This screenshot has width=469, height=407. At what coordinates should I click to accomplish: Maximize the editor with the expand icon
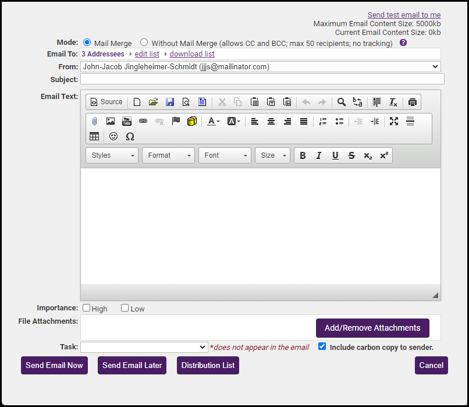coord(394,121)
